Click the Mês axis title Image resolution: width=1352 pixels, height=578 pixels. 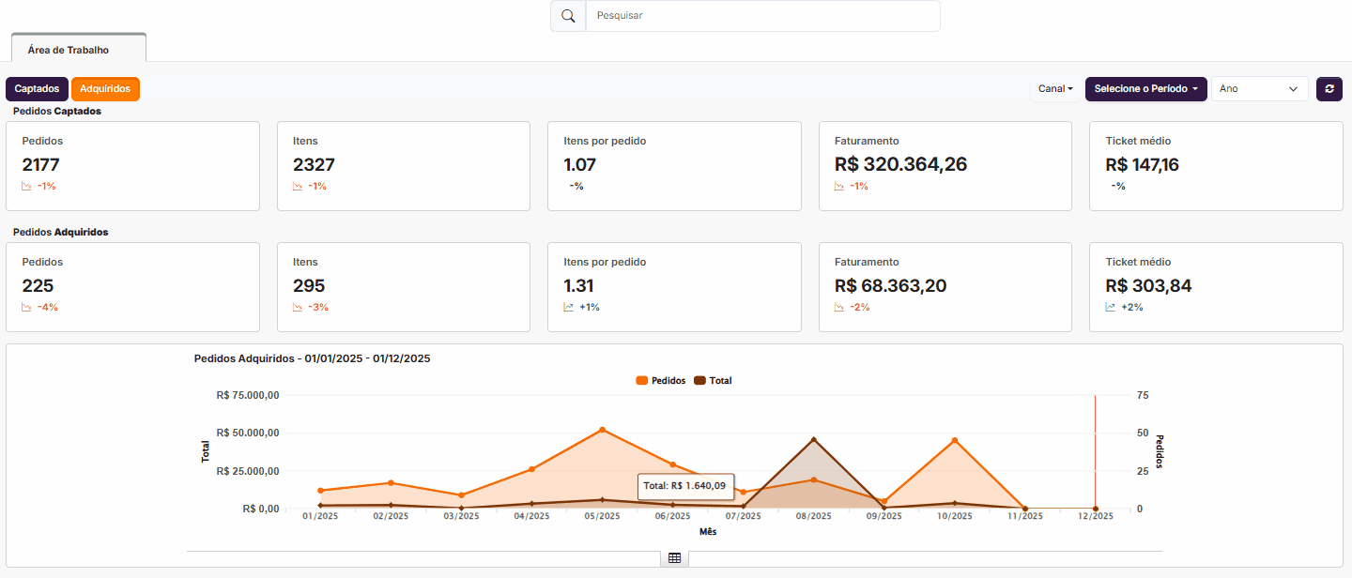[x=708, y=531]
